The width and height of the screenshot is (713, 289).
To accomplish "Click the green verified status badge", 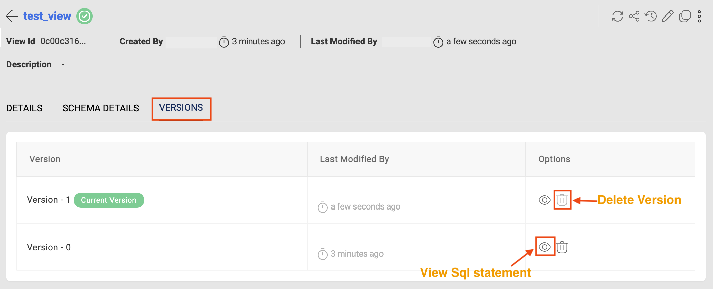I will 84,16.
